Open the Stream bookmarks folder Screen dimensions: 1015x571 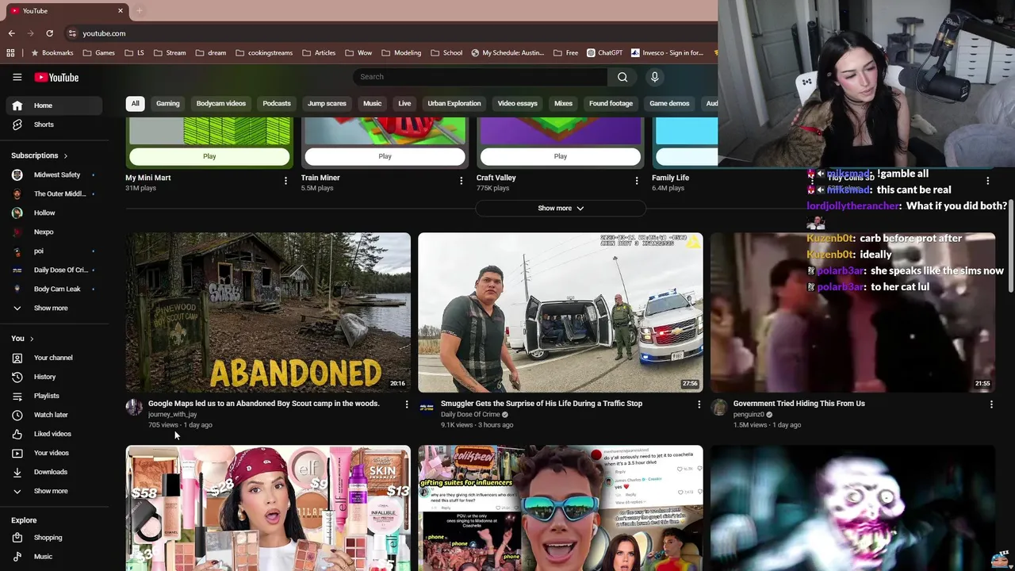[x=170, y=53]
